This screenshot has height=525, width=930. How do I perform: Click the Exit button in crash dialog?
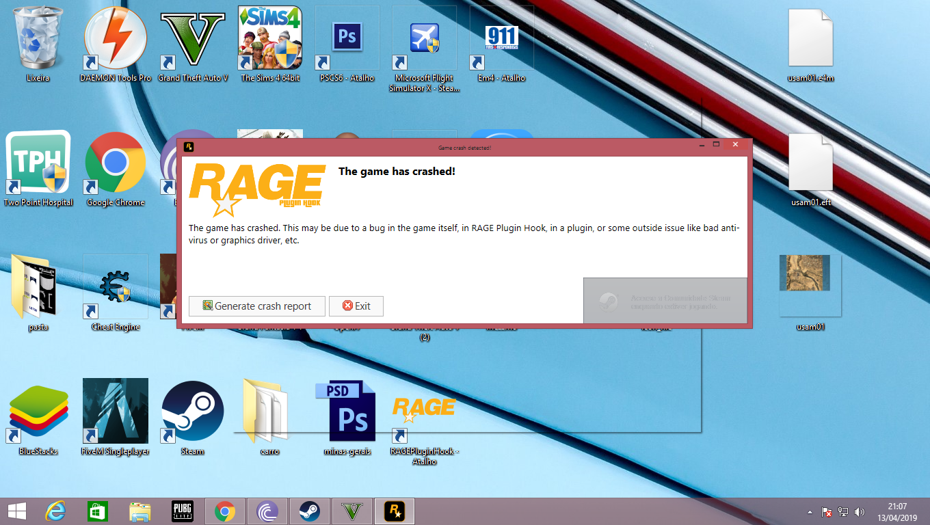[356, 306]
